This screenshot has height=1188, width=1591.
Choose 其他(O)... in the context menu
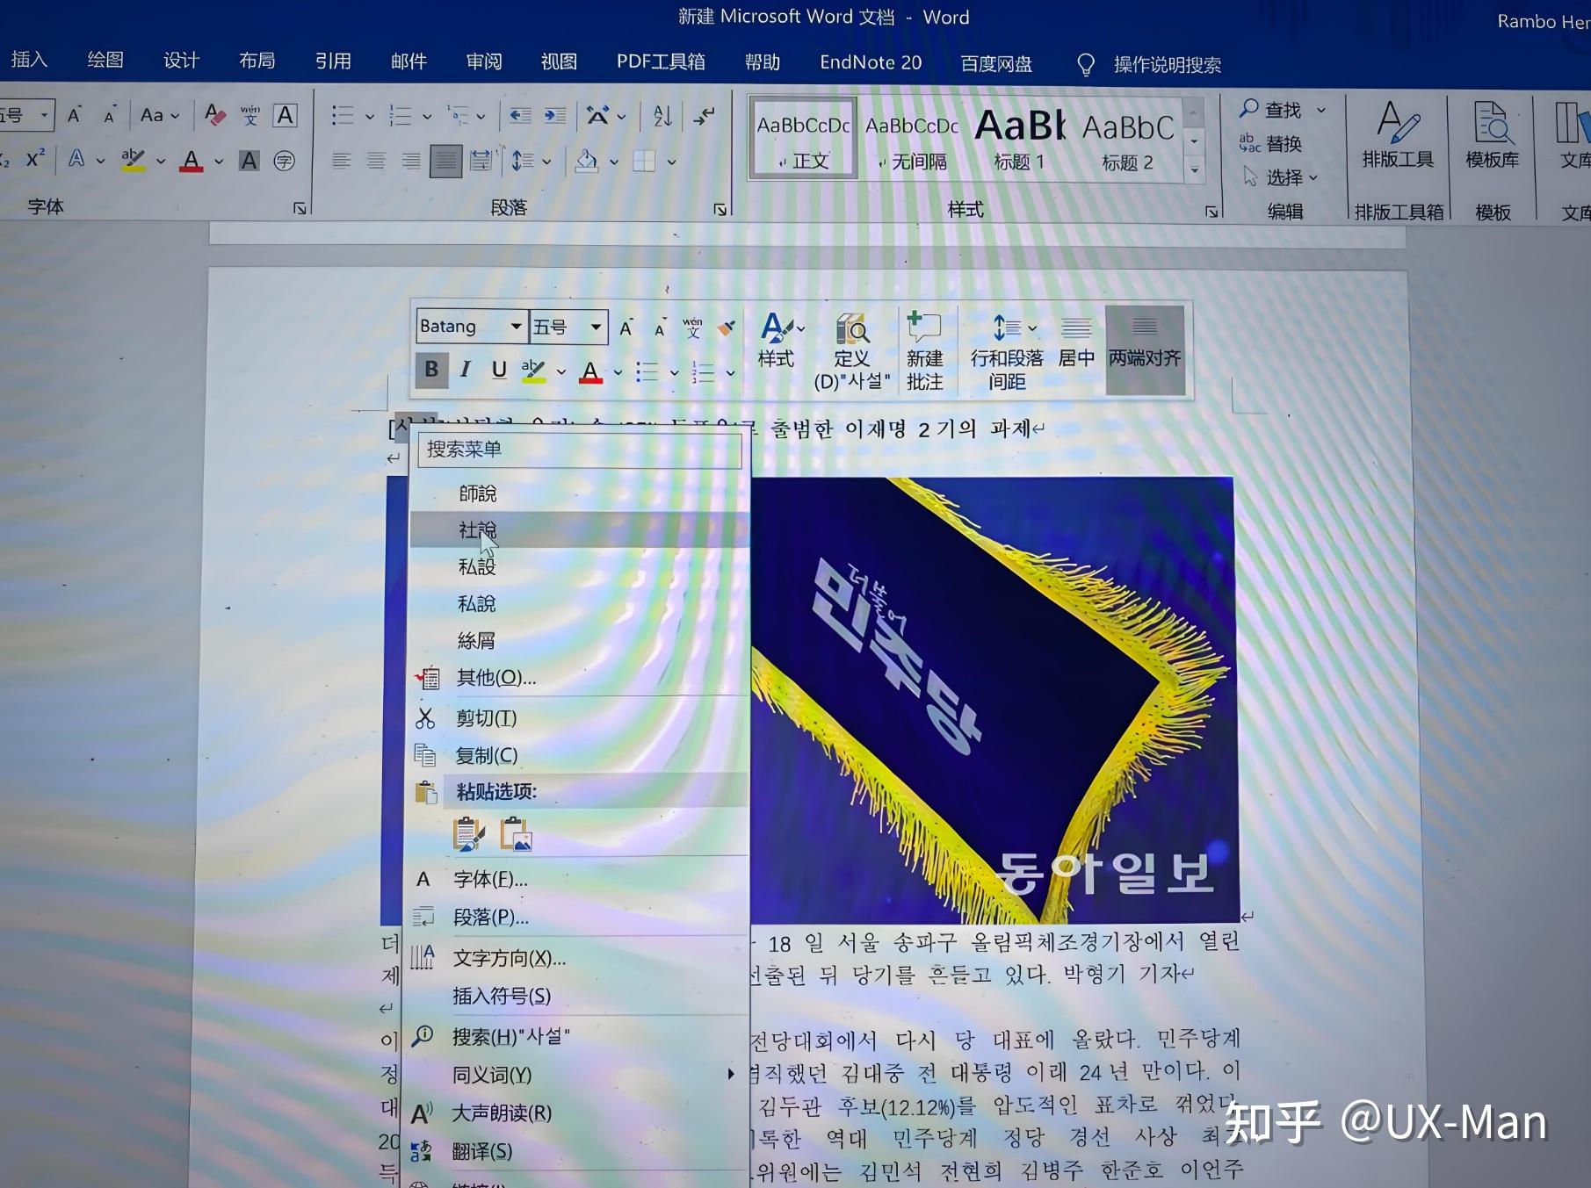pyautogui.click(x=579, y=677)
